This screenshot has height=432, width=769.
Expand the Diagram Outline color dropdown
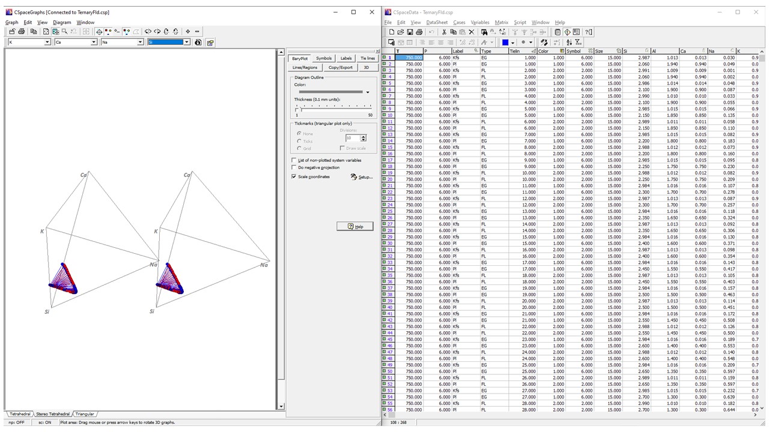click(367, 92)
